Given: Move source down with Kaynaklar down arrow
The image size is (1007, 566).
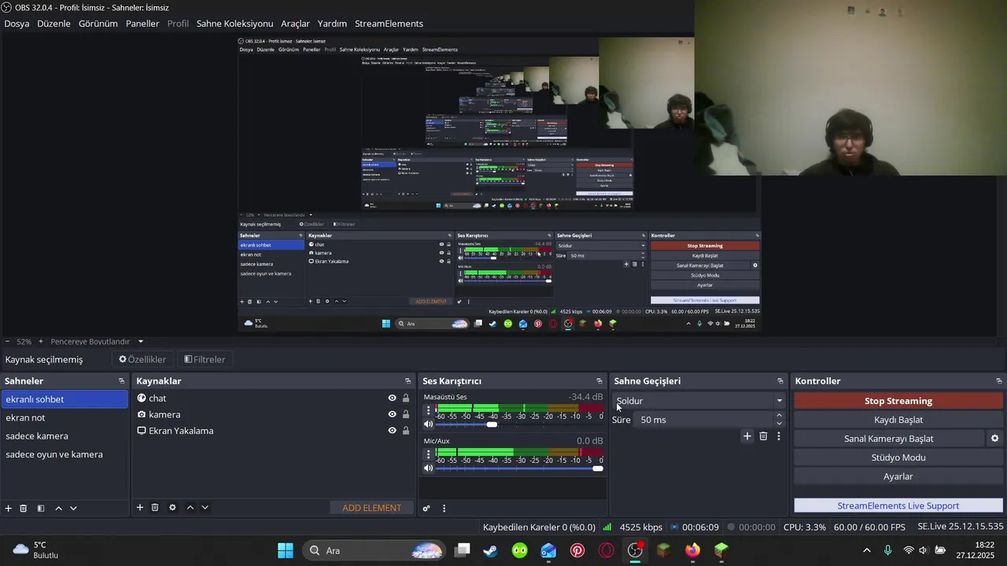Looking at the screenshot, I should pos(205,508).
